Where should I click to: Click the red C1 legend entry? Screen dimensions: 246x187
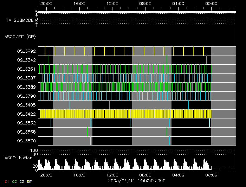[x=7, y=181]
